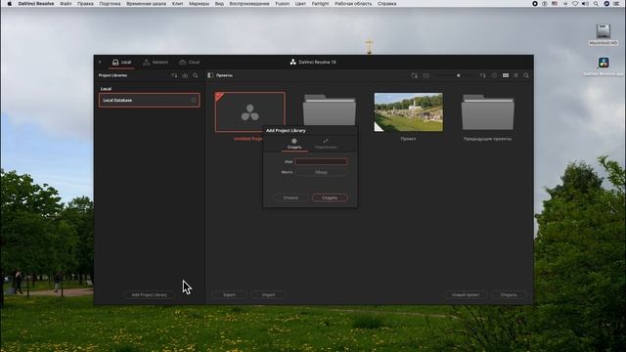
Task: Select the Проект thumbnail with park photo
Action: coord(409,112)
